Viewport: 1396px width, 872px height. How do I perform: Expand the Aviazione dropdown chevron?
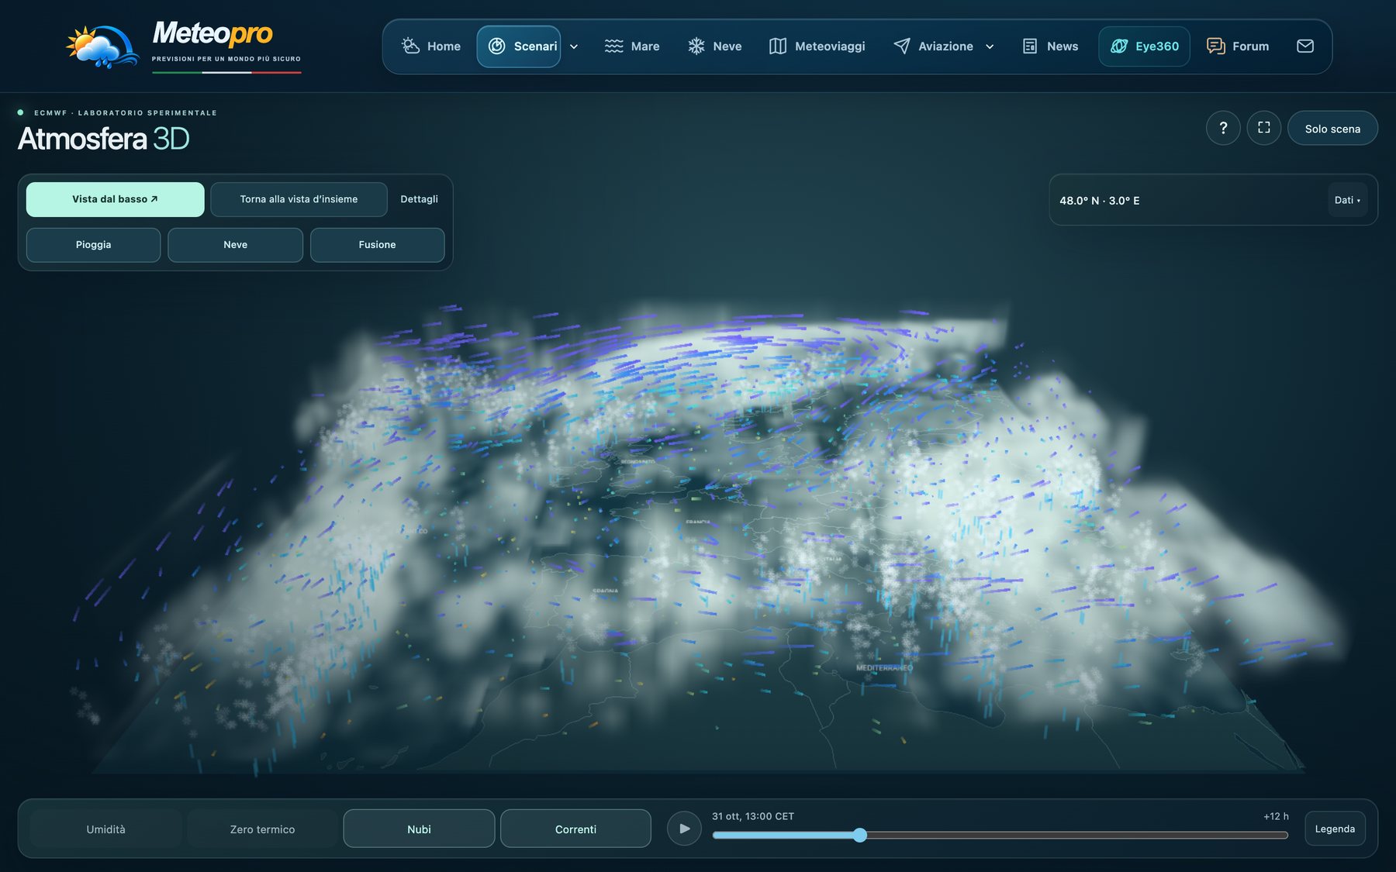pos(990,47)
